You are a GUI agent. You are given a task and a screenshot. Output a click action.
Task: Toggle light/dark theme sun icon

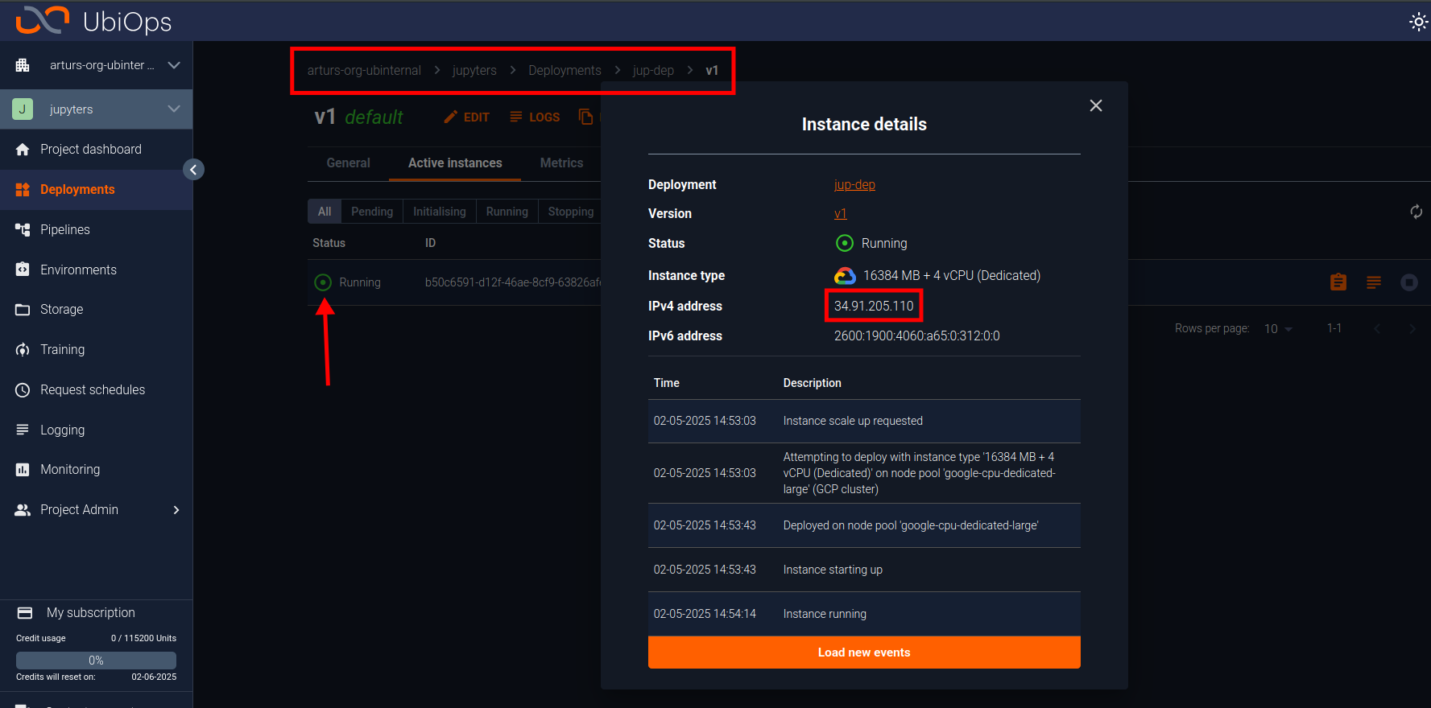[x=1418, y=22]
